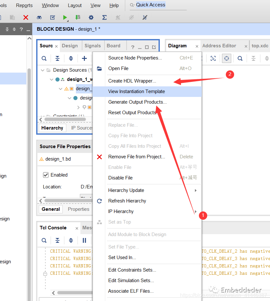Select Create HDL Wrapper menu entry
This screenshot has height=301, width=270.
tap(132, 81)
